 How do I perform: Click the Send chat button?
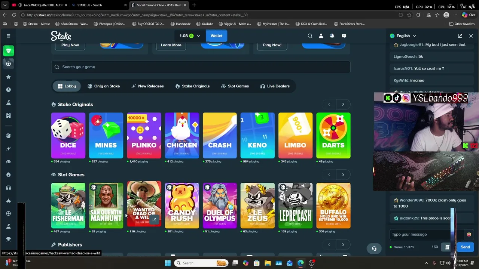(465, 247)
